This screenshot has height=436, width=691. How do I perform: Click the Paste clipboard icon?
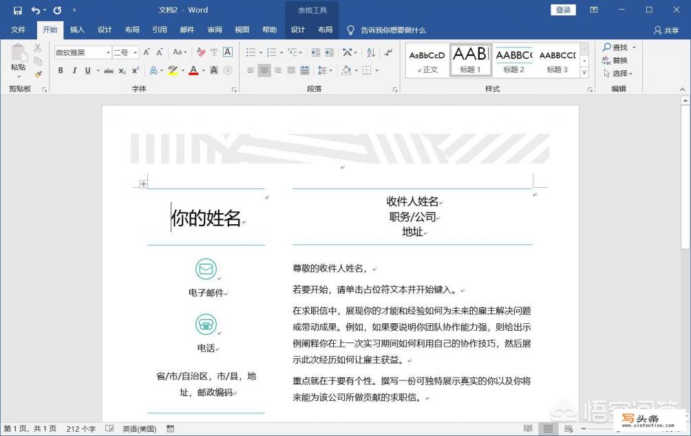pos(18,53)
